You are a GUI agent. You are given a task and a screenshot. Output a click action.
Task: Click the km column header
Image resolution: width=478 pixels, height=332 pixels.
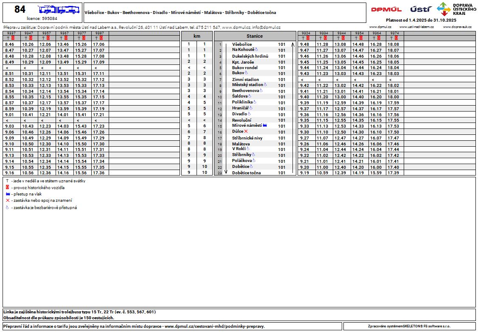click(x=197, y=36)
